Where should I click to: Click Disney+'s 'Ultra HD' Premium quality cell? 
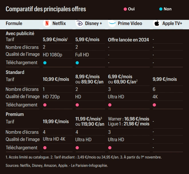[83, 139]
